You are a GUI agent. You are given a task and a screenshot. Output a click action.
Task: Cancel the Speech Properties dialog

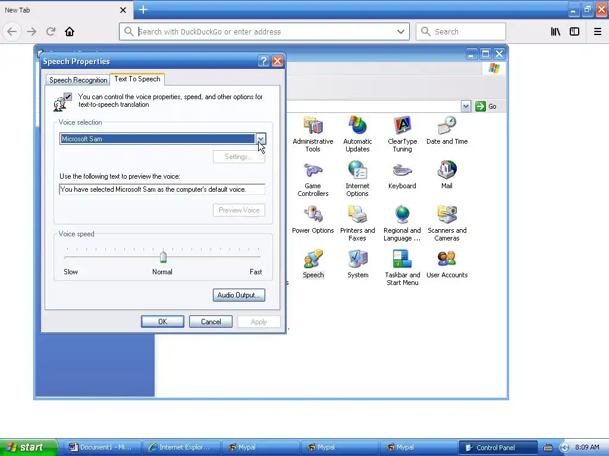tap(211, 322)
